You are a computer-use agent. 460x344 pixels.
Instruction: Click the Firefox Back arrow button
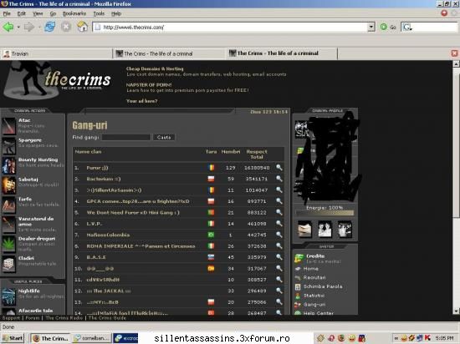point(8,27)
